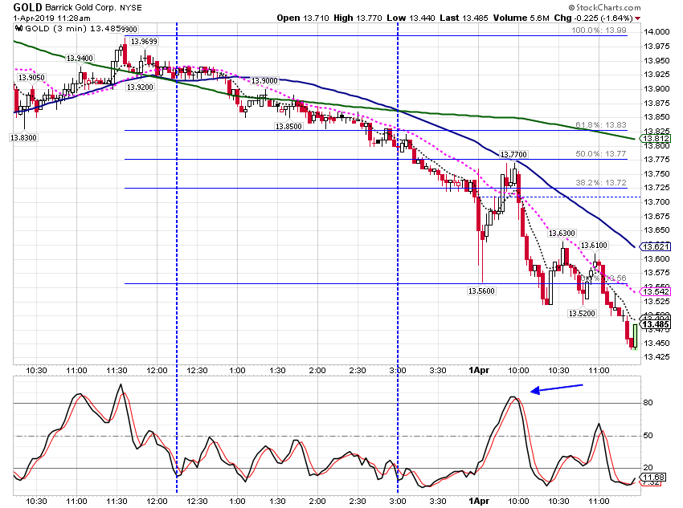Click the 13.8500 price annotation
Image resolution: width=683 pixels, height=508 pixels.
[x=288, y=126]
